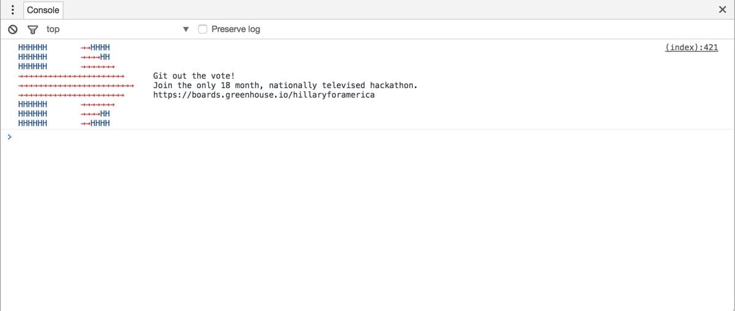Enable the Preserve log checkbox
The width and height of the screenshot is (735, 311).
pyautogui.click(x=203, y=29)
